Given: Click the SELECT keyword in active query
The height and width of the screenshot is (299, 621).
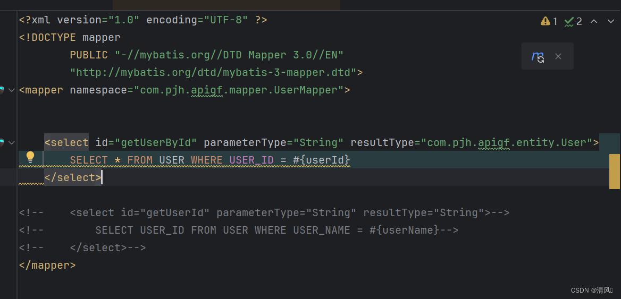Looking at the screenshot, I should 89,160.
